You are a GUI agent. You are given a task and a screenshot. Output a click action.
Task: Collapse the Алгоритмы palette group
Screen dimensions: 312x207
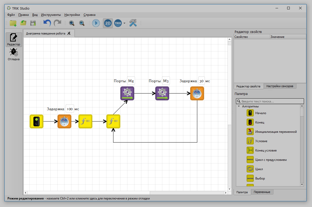click(239, 106)
